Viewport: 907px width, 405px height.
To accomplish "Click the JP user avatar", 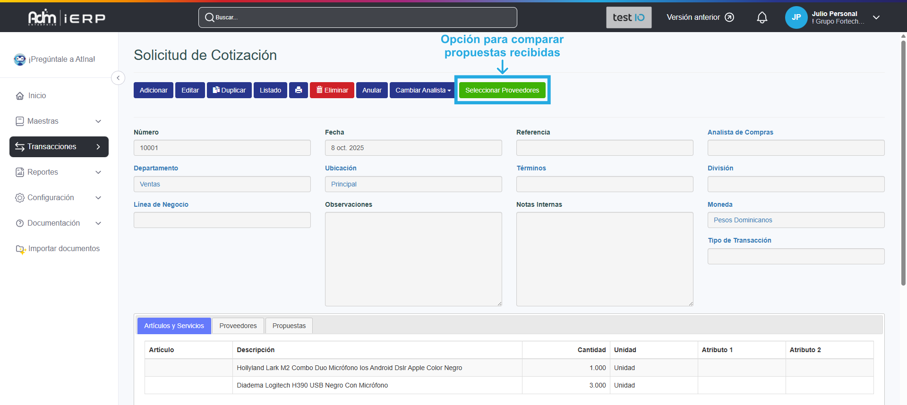I will coord(796,17).
